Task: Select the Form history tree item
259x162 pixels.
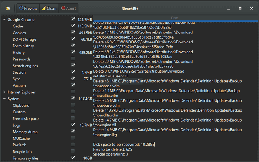Action: (x=23, y=46)
